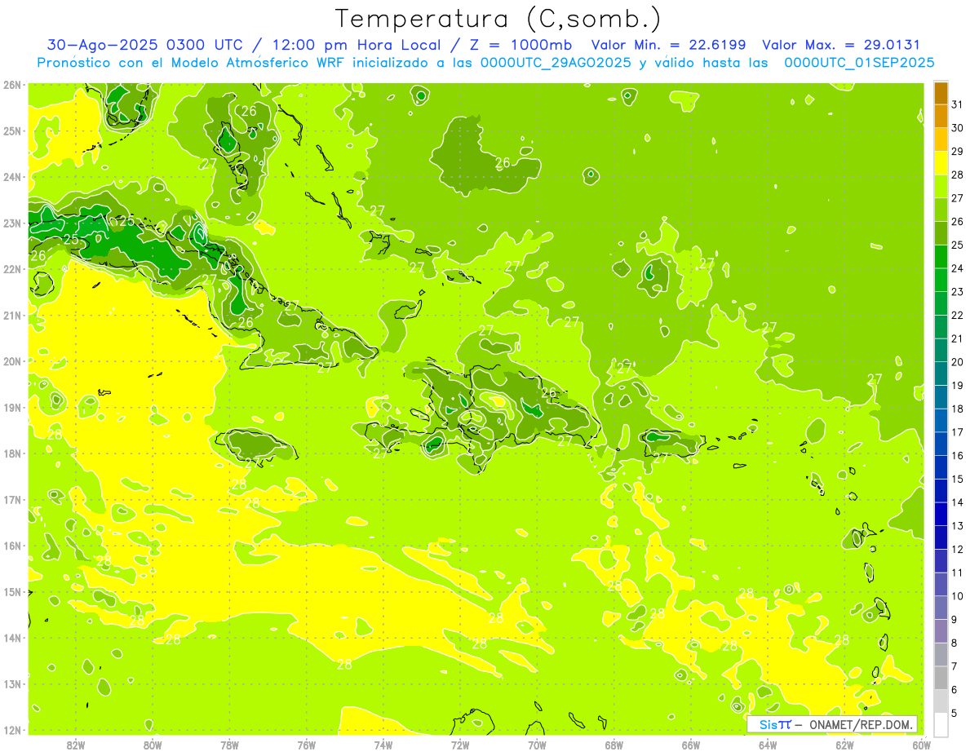Click the title 'Temperatura (C,somb.)'

click(x=498, y=19)
